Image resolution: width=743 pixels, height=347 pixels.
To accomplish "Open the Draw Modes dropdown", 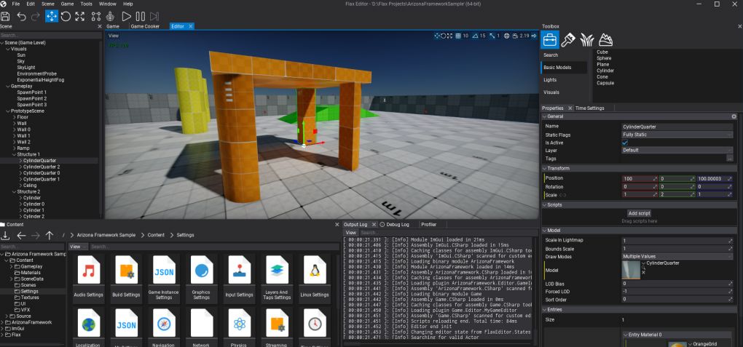I will pyautogui.click(x=677, y=257).
